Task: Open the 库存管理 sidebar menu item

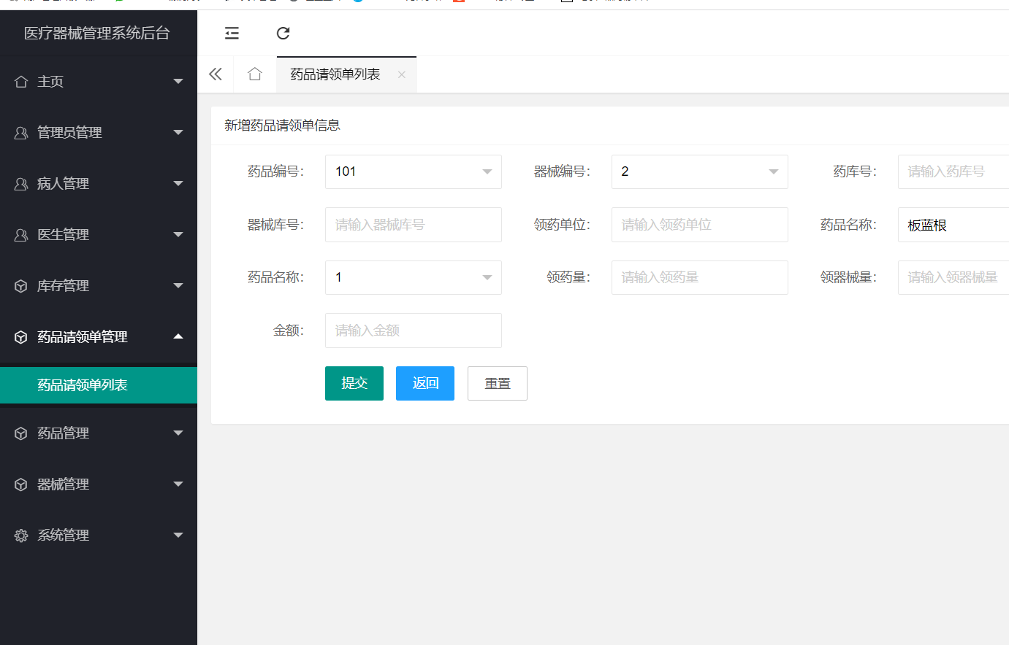Action: [99, 286]
